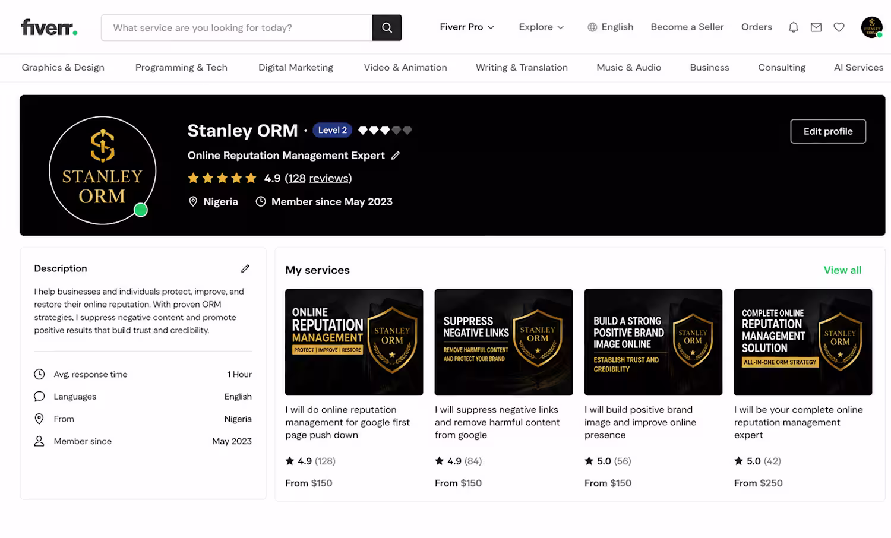
Task: Open the AI Services category
Action: tap(859, 68)
